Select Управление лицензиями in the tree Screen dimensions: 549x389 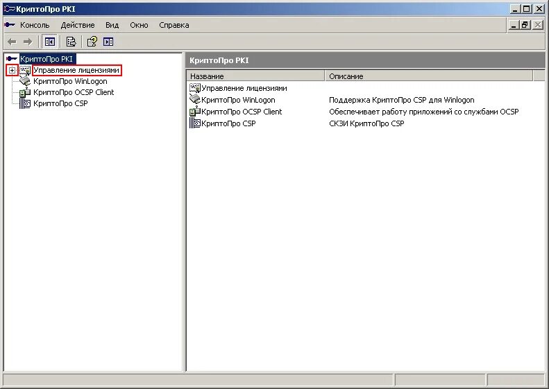[76, 70]
